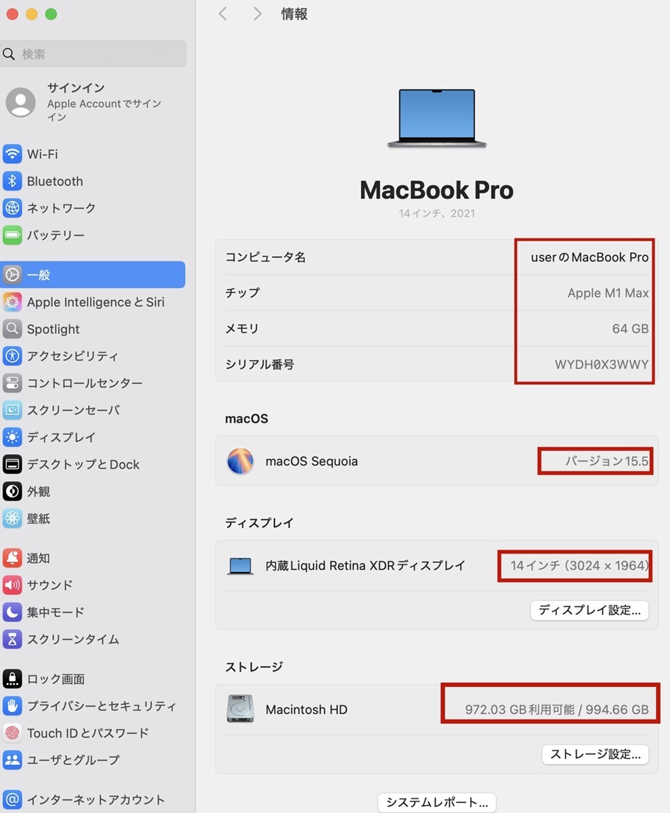Go forward with the right chevron
This screenshot has width=670, height=813.
[257, 14]
